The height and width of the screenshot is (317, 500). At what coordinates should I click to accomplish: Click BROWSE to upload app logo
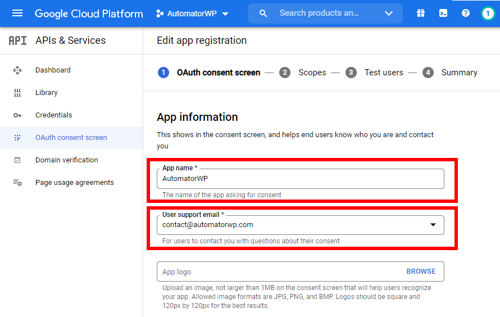point(421,271)
